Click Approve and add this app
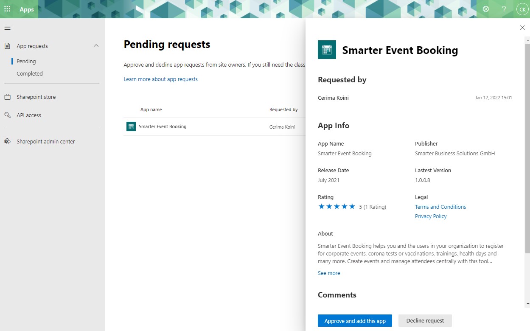The height and width of the screenshot is (331, 530). pos(355,321)
